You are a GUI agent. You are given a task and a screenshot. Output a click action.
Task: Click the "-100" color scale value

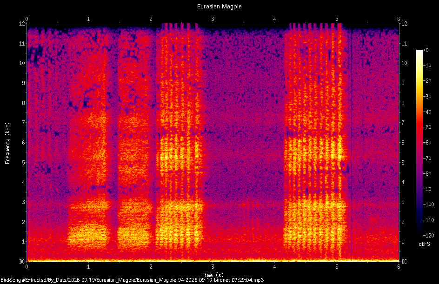(x=428, y=205)
